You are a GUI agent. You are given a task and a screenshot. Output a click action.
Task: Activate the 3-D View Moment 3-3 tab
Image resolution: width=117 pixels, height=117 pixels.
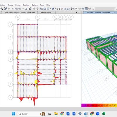click(x=100, y=13)
